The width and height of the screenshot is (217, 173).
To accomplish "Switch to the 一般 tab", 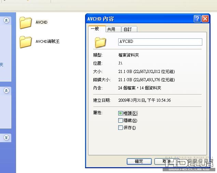I will click(x=97, y=29).
